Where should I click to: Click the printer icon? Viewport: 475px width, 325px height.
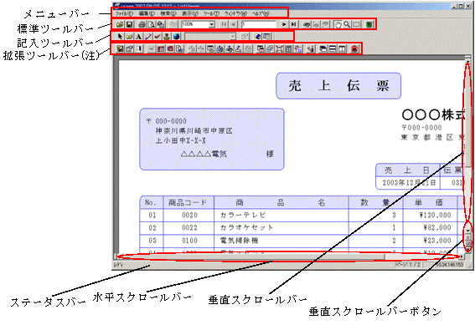(x=142, y=24)
